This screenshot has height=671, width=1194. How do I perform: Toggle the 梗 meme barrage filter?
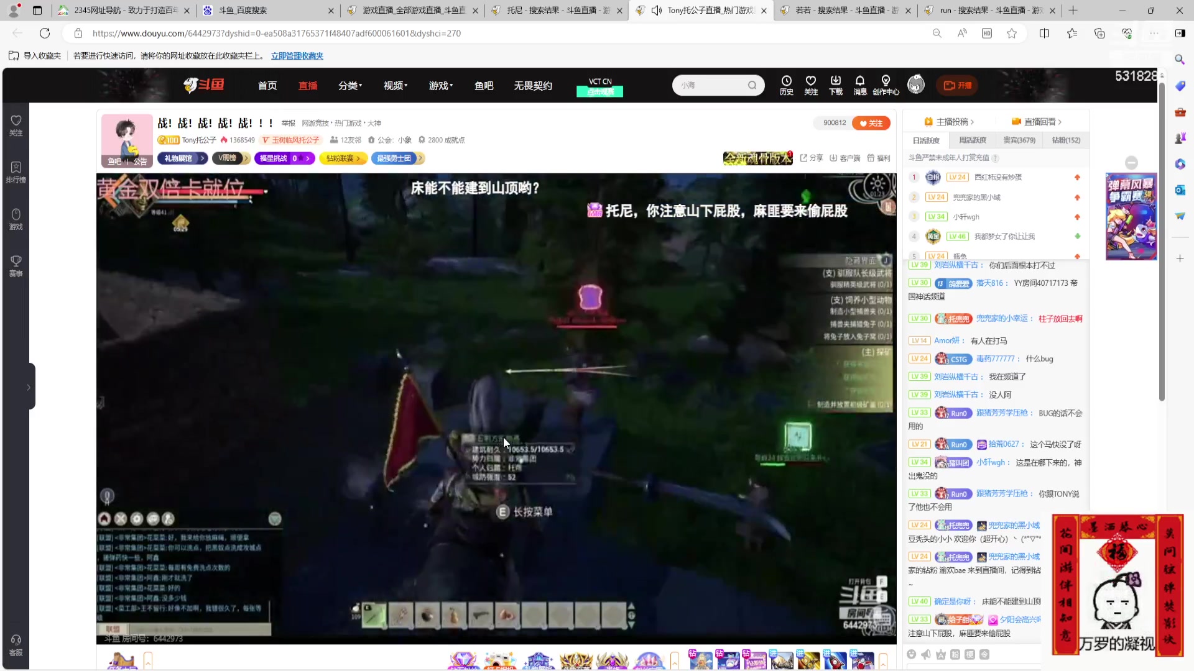pyautogui.click(x=970, y=654)
